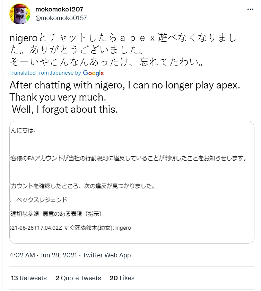
Task: Show the 20 Likes list
Action: (122, 278)
